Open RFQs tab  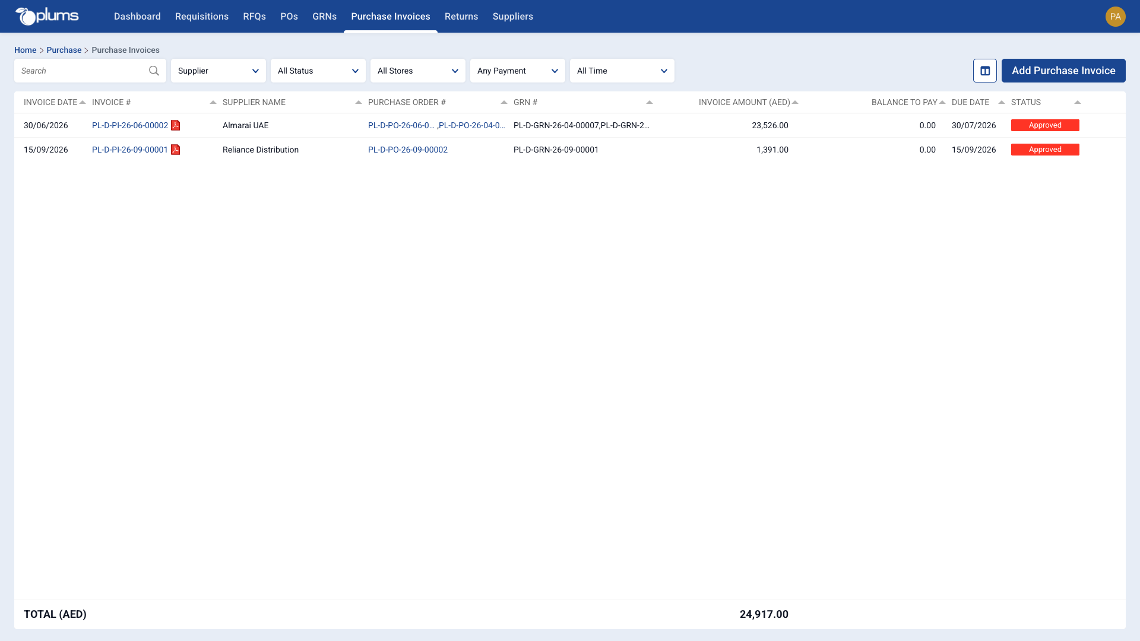tap(254, 17)
